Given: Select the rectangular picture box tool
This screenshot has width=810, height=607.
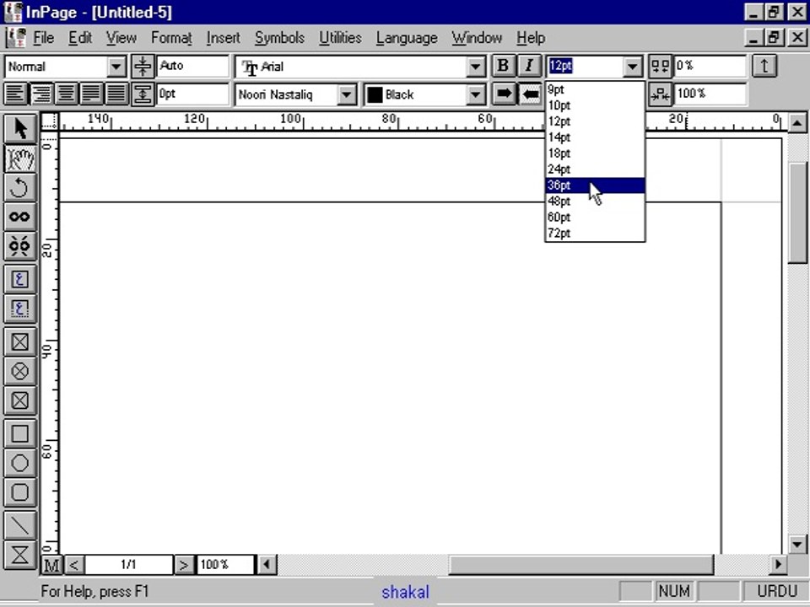Looking at the screenshot, I should click(x=19, y=341).
